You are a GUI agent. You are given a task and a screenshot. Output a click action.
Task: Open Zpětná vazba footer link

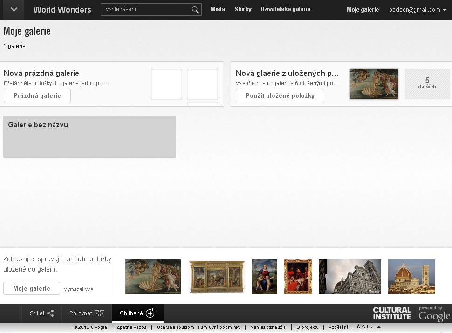131,327
